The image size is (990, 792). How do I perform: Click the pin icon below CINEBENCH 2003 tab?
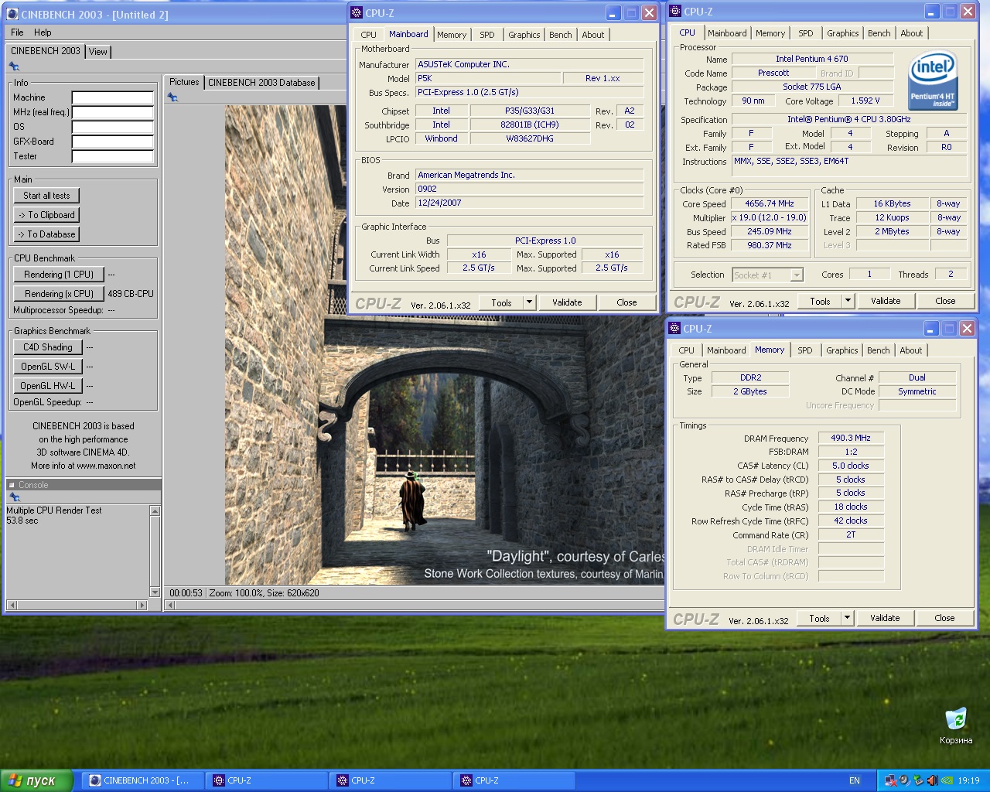(14, 67)
